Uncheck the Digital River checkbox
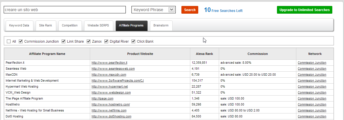The width and height of the screenshot is (344, 120). pos(106,42)
